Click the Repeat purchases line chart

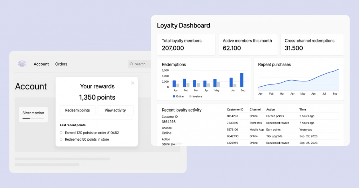(299, 80)
